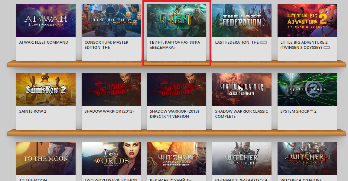
Task: Open the Consortium Master Edition cover art
Action: click(111, 21)
